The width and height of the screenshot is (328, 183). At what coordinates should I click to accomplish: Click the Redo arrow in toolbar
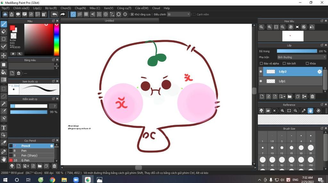[62, 14]
